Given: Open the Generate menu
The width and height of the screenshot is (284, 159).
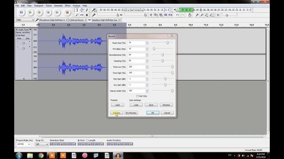Looking at the screenshot, I should [x=58, y=6].
